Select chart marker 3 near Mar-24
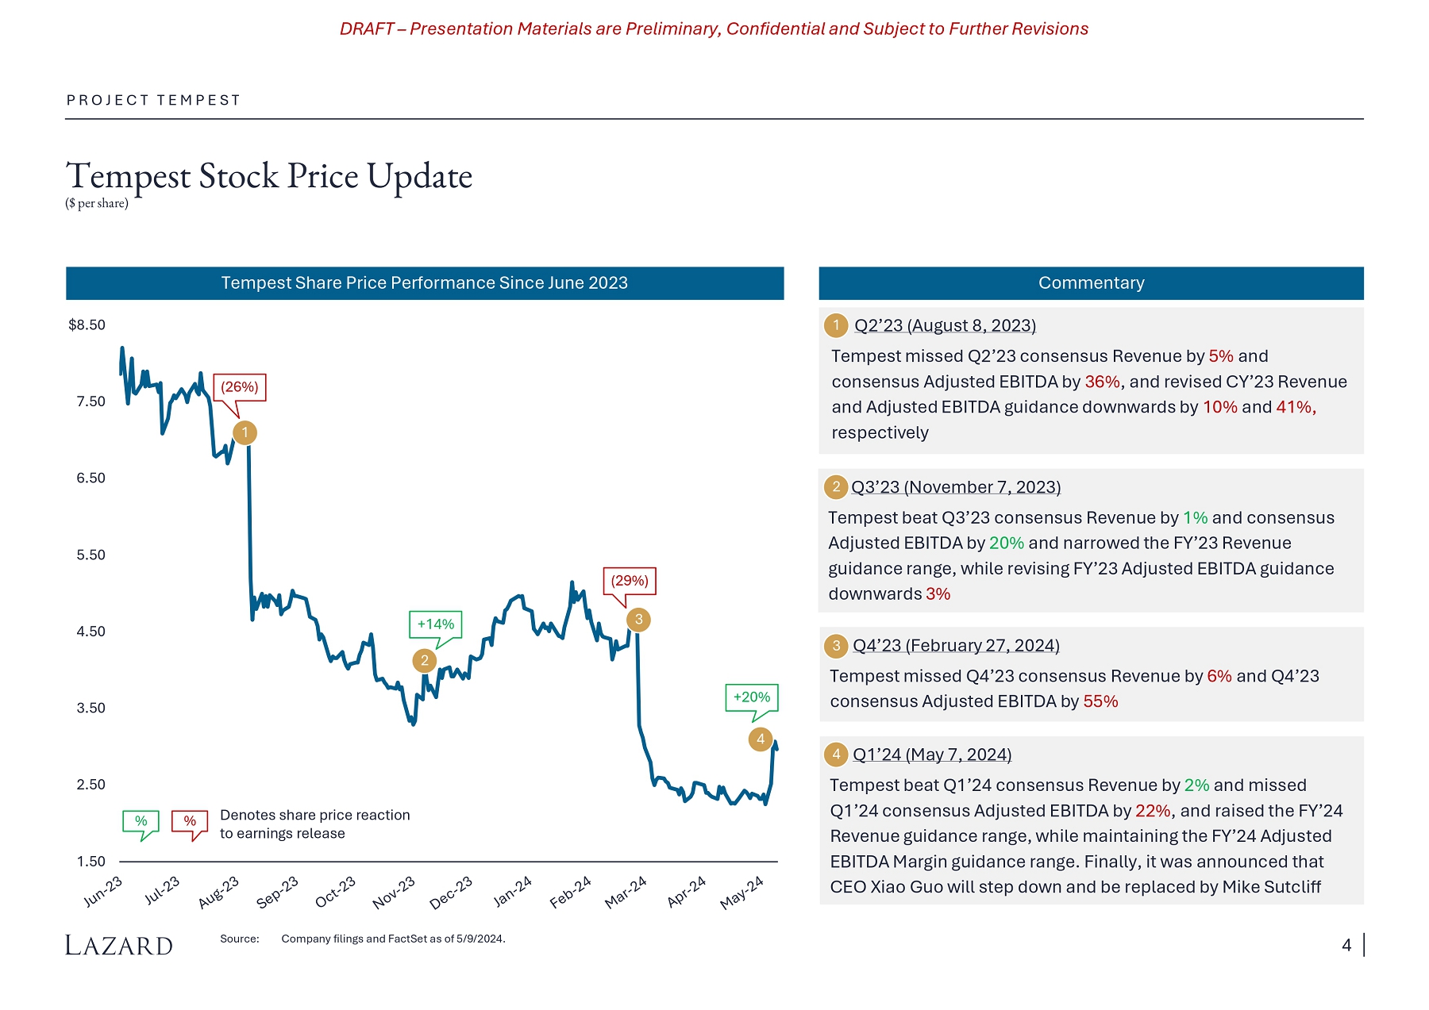 click(638, 620)
